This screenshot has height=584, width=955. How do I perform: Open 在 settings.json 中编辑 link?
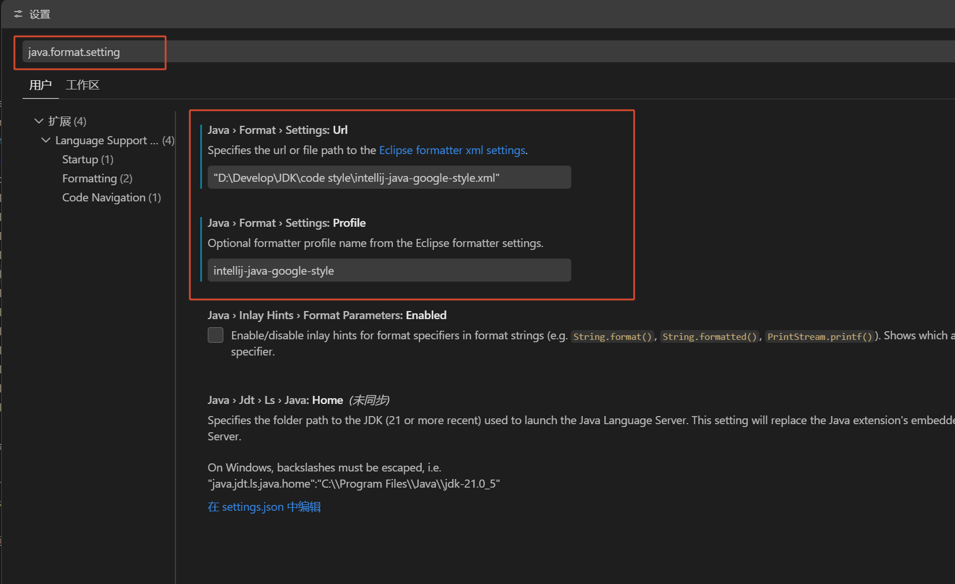[264, 507]
